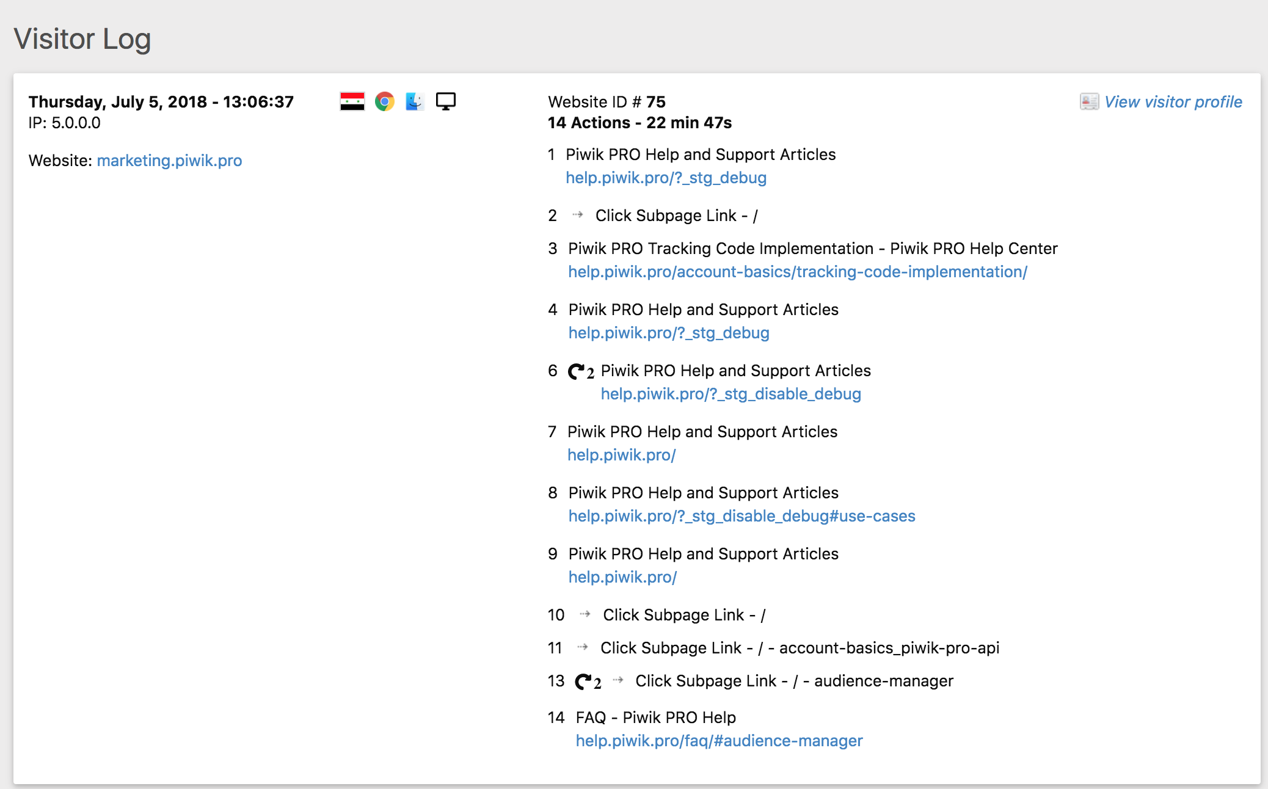Click 14 Actions - 22 min 47s summary
The width and height of the screenshot is (1268, 789).
pos(639,123)
